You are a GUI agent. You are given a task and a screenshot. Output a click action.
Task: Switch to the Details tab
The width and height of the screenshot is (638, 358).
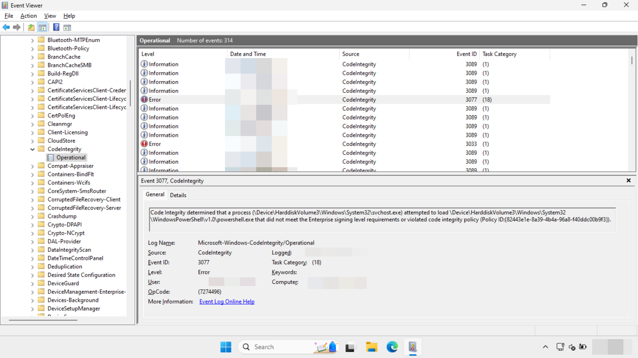point(178,195)
